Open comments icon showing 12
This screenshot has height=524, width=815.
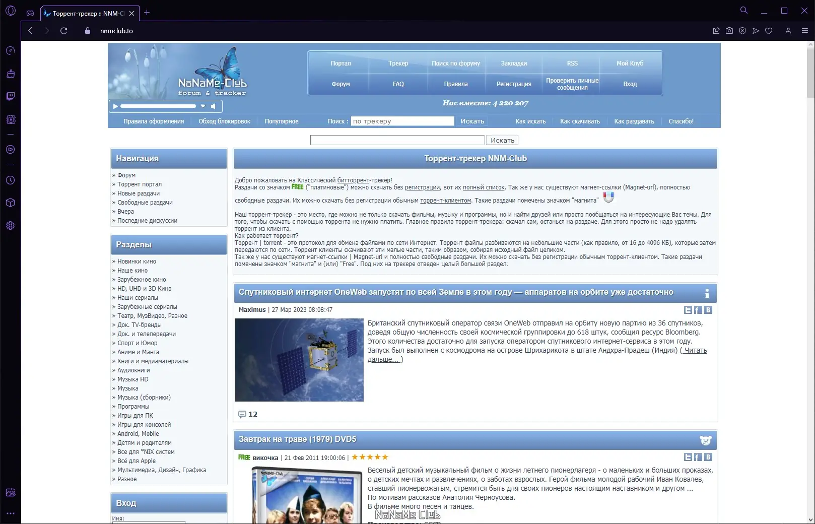click(242, 414)
